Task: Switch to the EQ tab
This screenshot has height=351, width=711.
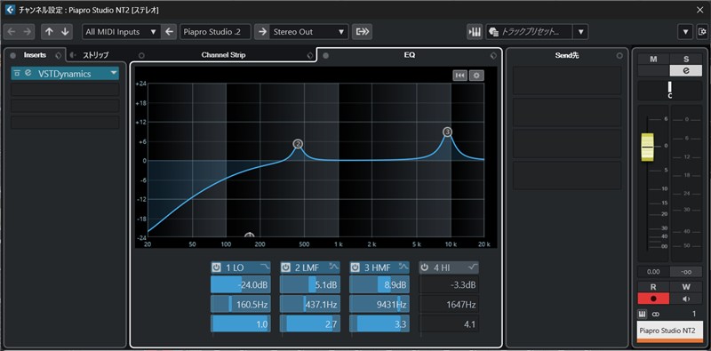Action: click(410, 55)
